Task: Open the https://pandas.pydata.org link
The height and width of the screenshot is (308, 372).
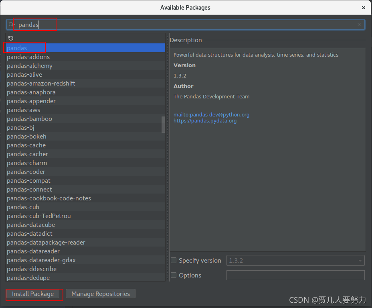Action: click(x=205, y=121)
